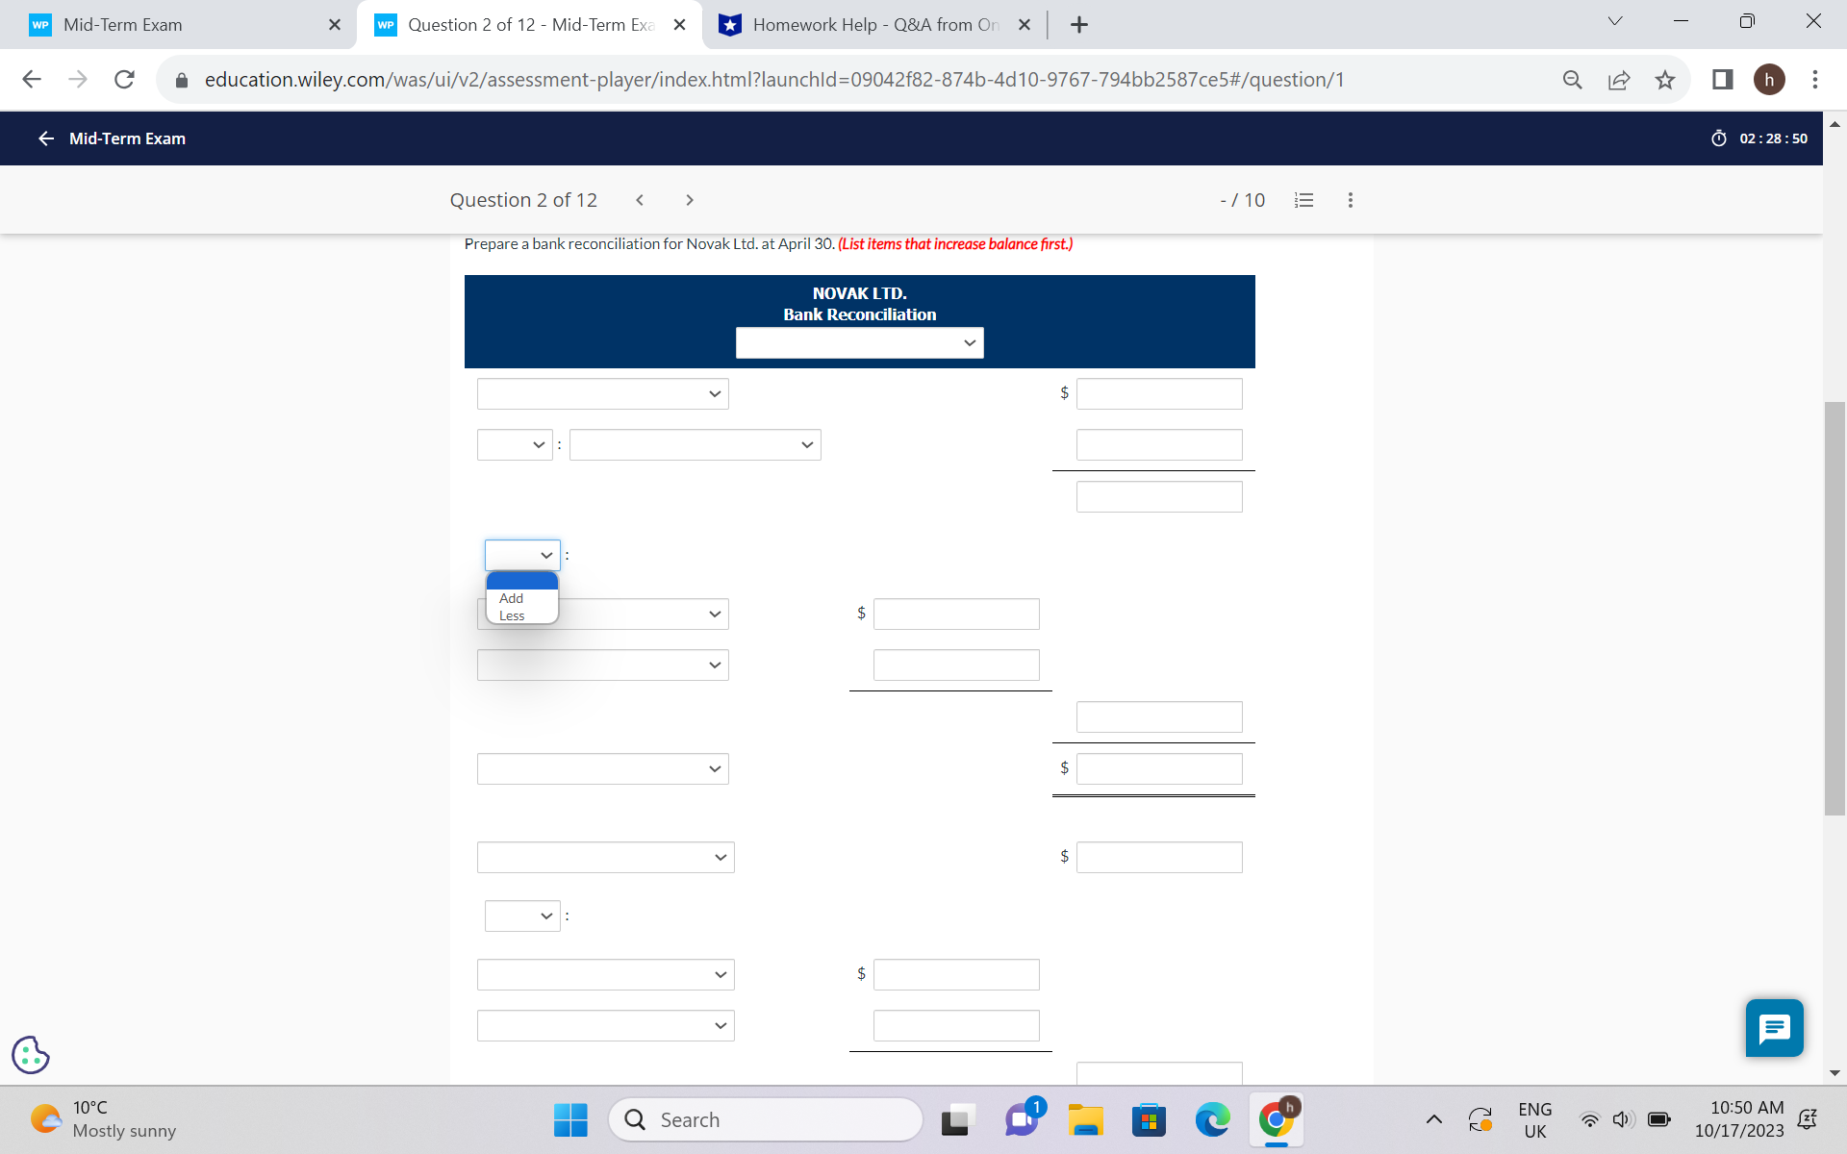Image resolution: width=1847 pixels, height=1154 pixels.
Task: Advance using the next question chevron
Action: coord(690,200)
